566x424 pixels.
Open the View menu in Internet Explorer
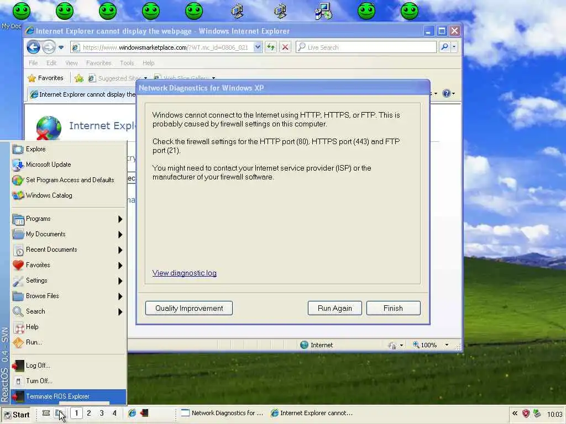click(71, 63)
